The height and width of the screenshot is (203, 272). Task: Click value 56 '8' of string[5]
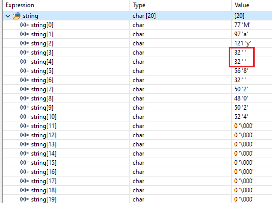[x=241, y=71]
